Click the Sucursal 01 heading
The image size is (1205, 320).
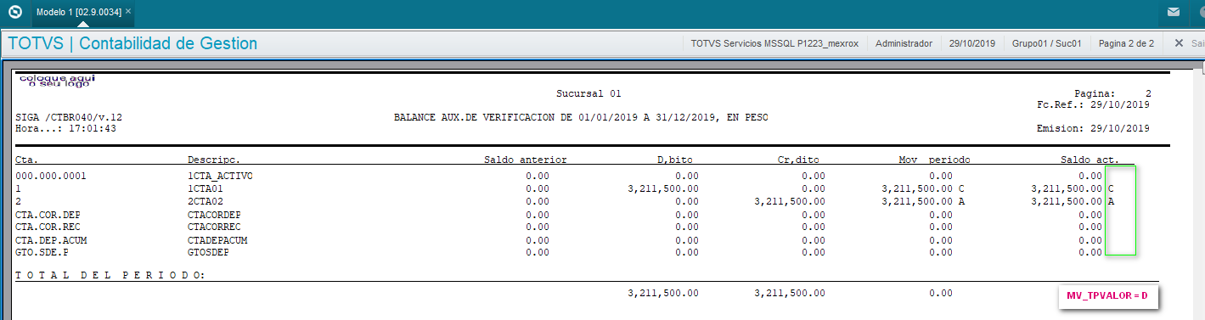click(588, 93)
